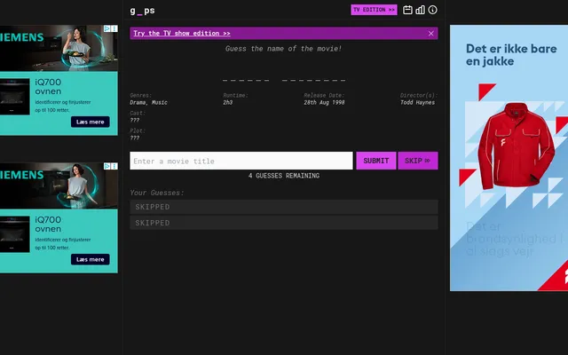Screen dimensions: 568x355
Task: Click Læs mere on the lower Siemens ad
Action: [x=91, y=259]
